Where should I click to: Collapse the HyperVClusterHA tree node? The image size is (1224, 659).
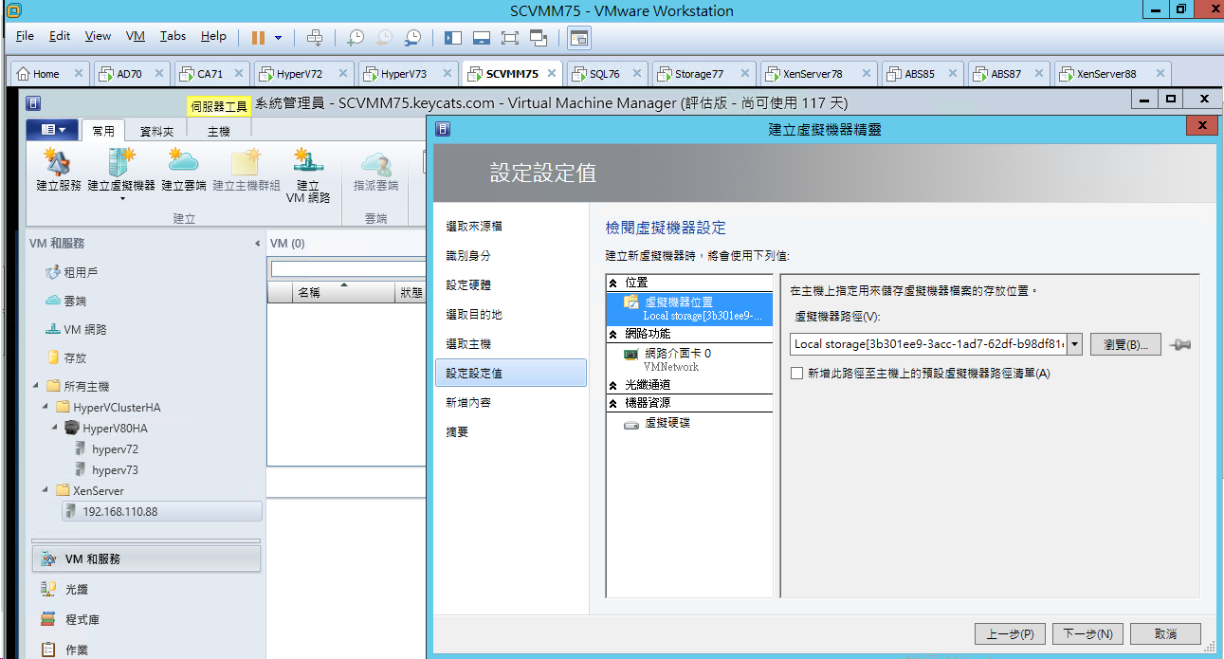point(46,406)
